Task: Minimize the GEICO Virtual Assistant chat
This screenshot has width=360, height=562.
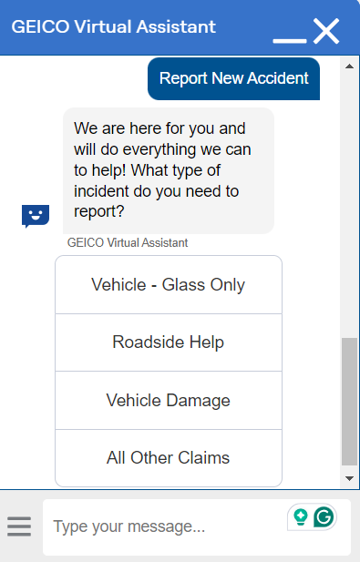Action: [x=289, y=41]
